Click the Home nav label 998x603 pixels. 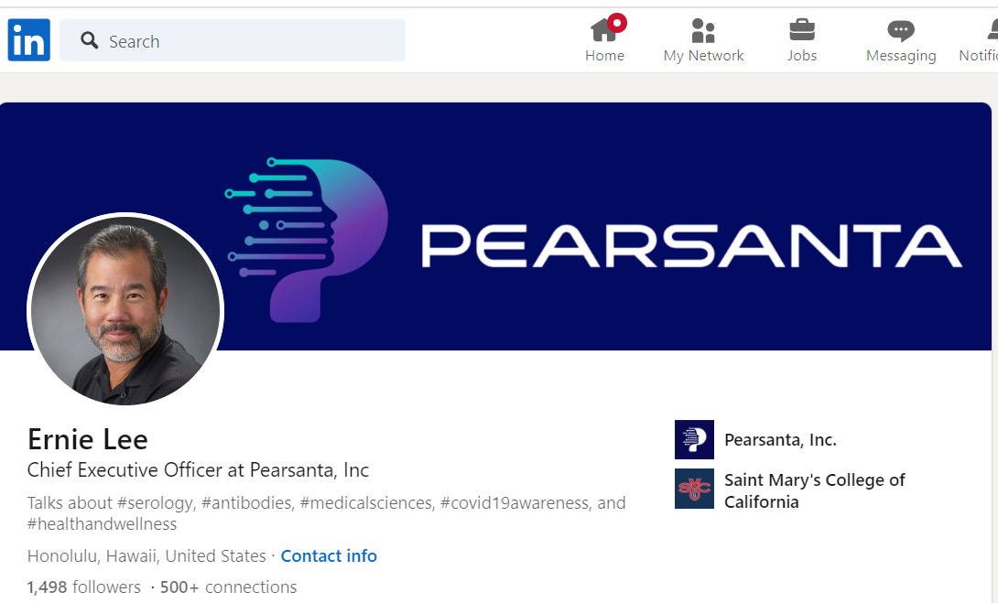pos(604,56)
